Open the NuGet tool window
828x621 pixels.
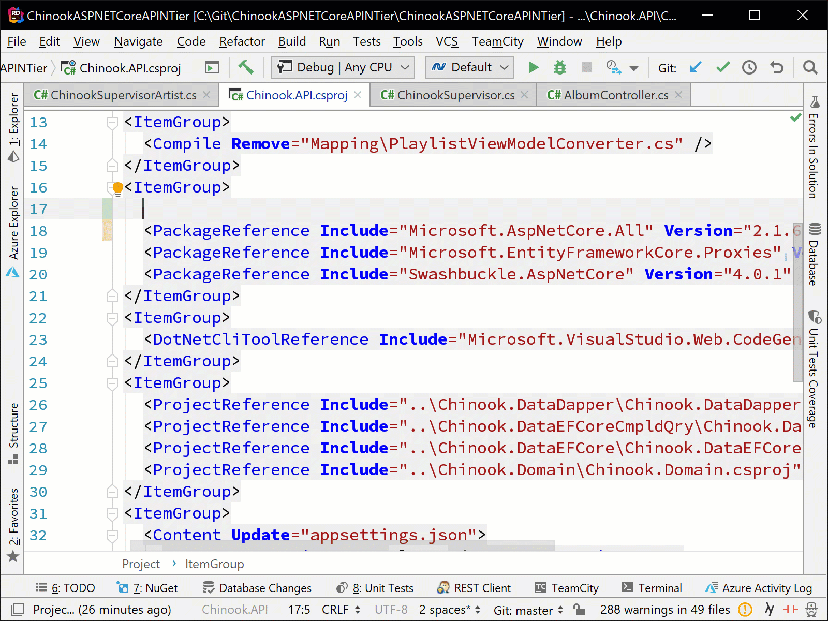tap(147, 588)
